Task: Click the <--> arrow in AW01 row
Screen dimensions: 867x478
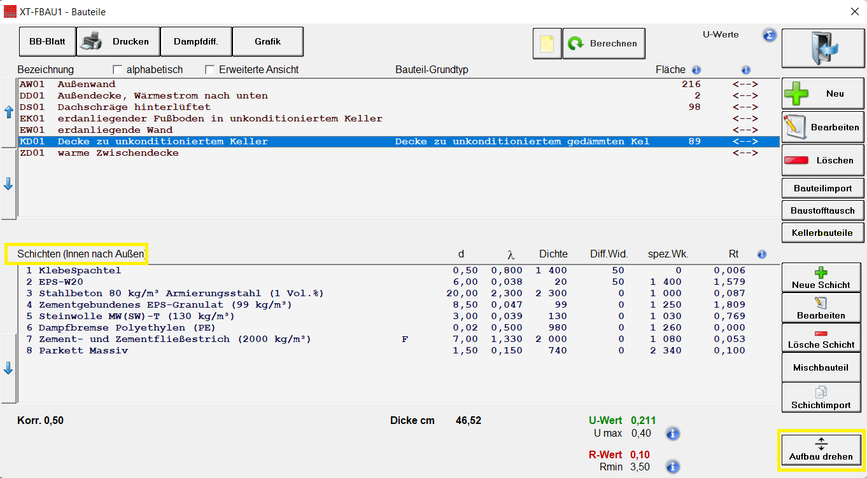Action: coord(745,85)
